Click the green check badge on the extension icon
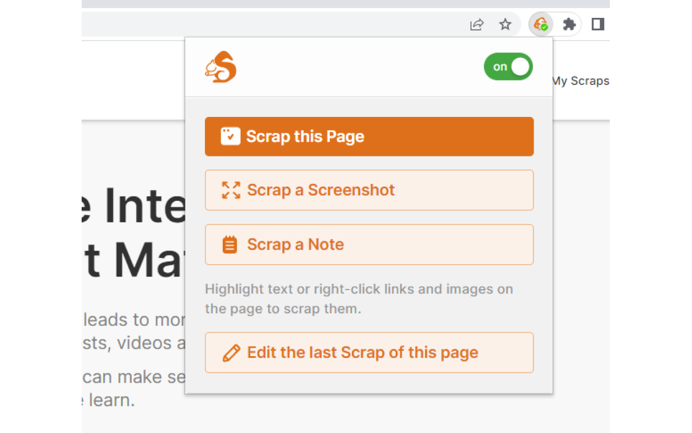This screenshot has width=692, height=433. coord(545,28)
